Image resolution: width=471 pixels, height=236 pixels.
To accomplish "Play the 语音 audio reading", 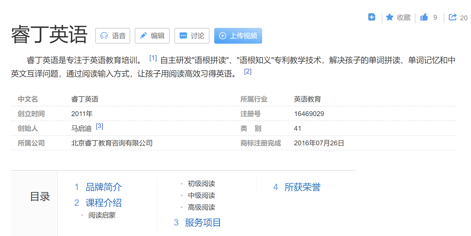I will point(113,36).
